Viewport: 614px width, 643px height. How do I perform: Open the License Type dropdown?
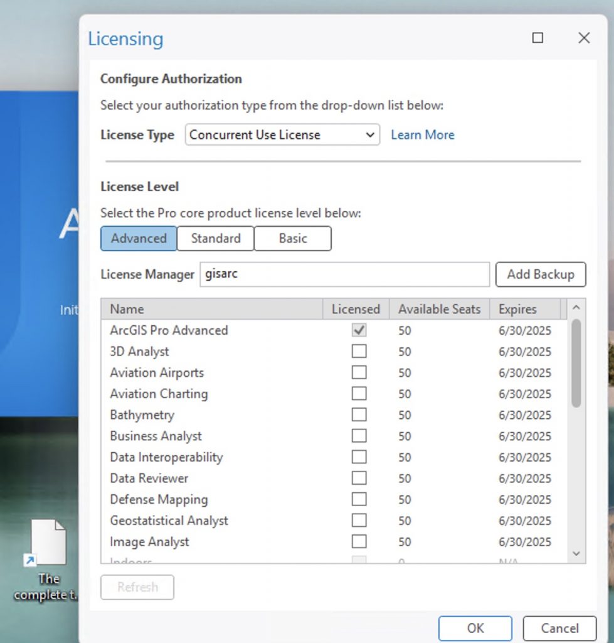point(282,134)
